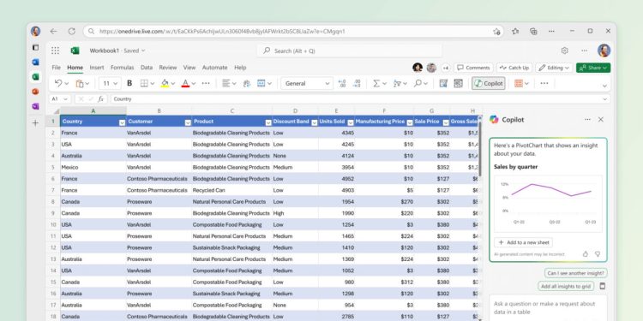The height and width of the screenshot is (321, 643).
Task: Switch to the Insert tab
Action: (x=97, y=68)
